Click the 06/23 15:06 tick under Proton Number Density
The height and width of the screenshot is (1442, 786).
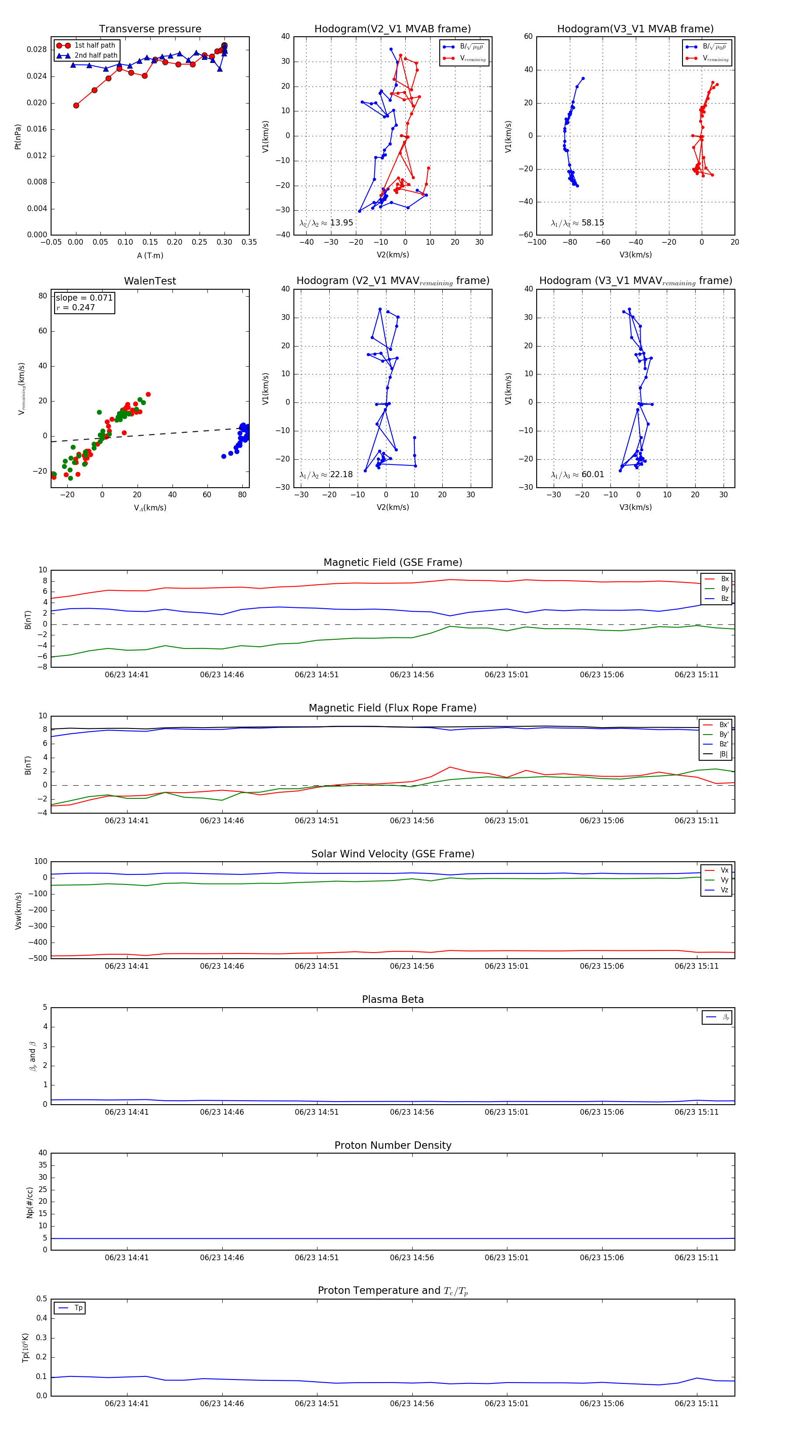(601, 1258)
